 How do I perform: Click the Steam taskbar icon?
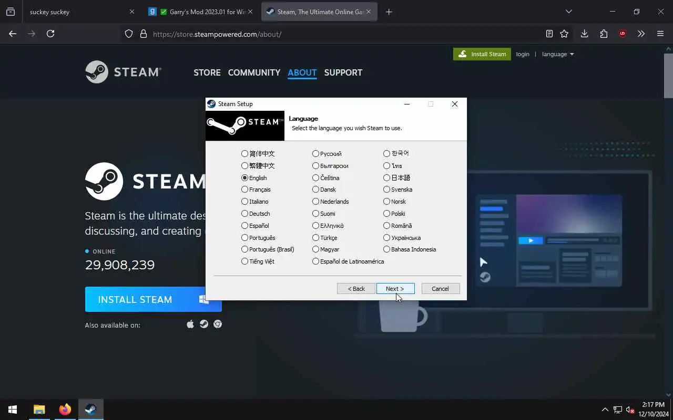tap(90, 409)
